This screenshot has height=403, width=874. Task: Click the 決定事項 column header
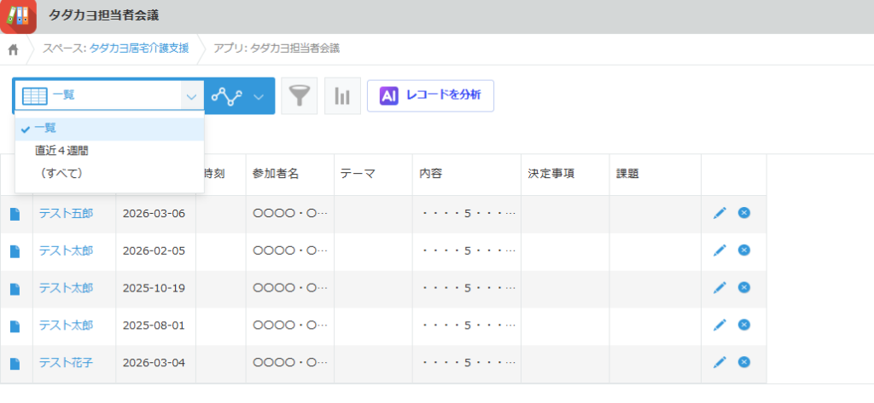551,174
